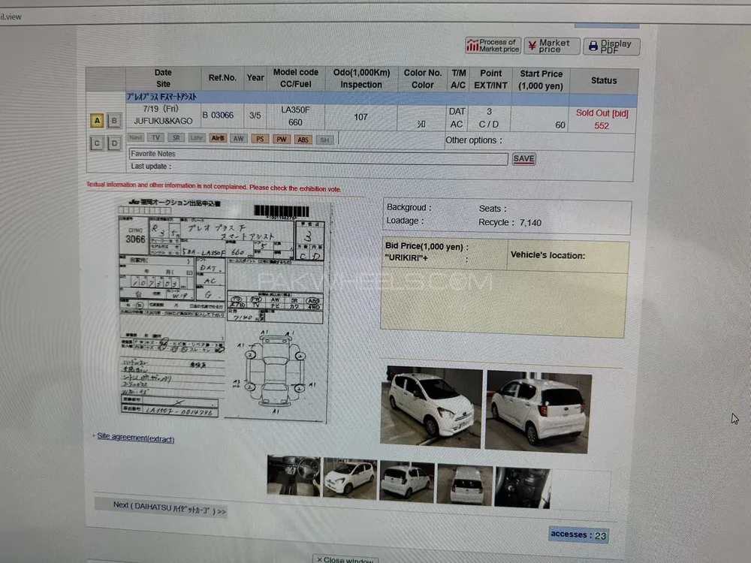Open Process of Market price

coord(493,46)
